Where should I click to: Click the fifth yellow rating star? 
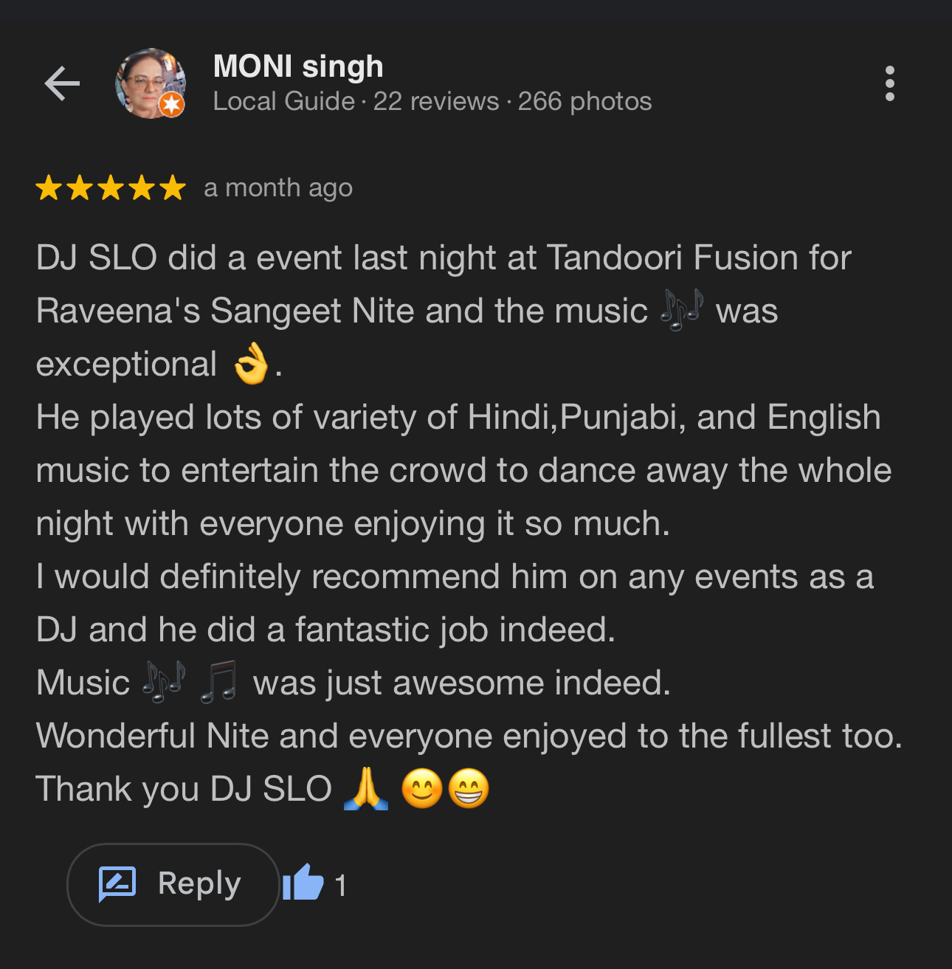click(173, 188)
